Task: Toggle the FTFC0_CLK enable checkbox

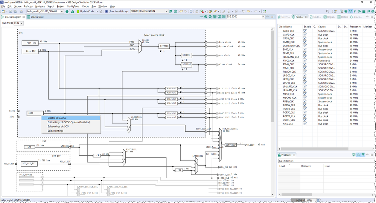Action: (305, 60)
